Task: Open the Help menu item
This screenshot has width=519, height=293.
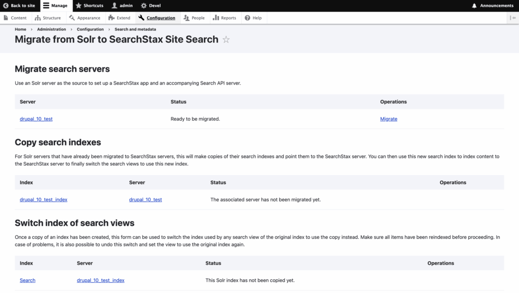Action: click(253, 18)
